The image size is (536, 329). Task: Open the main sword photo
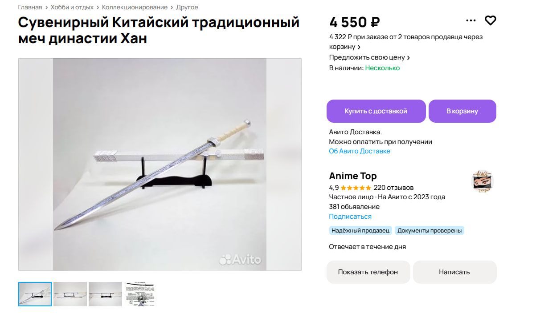160,164
